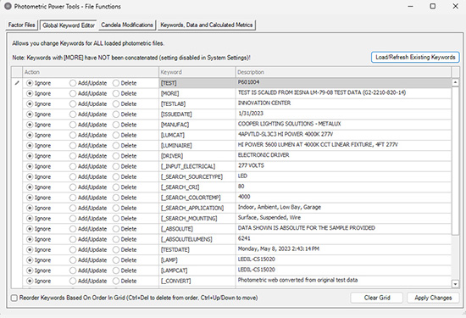Click Load/Refresh Existing Keywords button

click(x=415, y=57)
